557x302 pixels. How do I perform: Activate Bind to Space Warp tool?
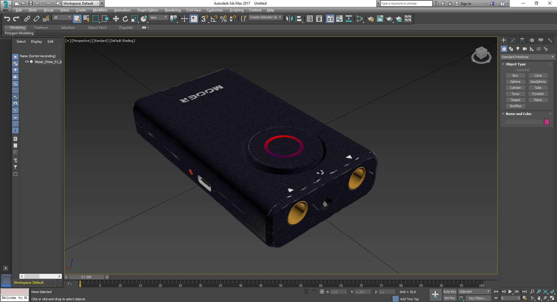click(x=46, y=19)
